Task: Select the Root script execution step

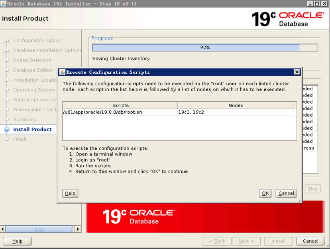Action: (x=35, y=100)
